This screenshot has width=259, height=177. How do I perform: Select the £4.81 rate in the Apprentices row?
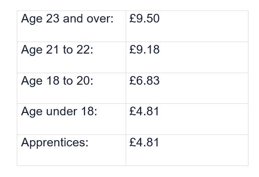point(144,142)
